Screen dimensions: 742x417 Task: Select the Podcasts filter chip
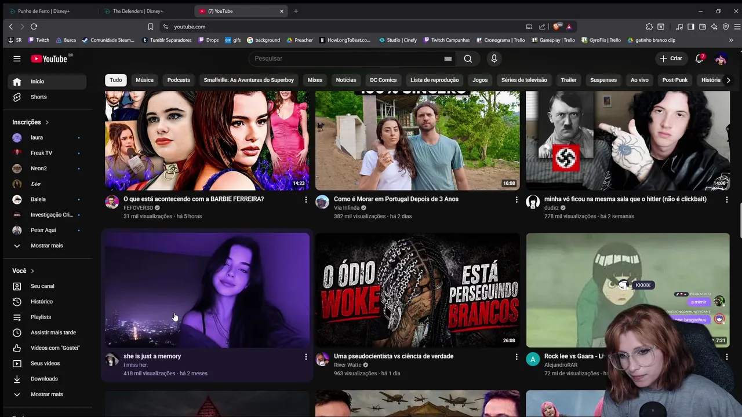pos(179,80)
